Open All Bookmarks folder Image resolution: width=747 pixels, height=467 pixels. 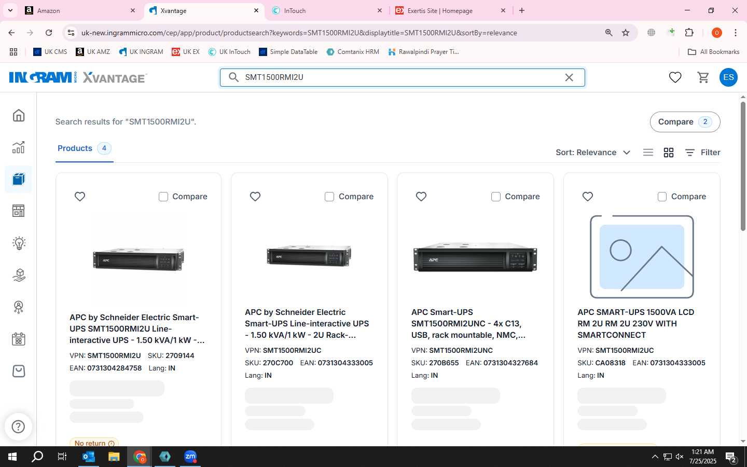[x=713, y=52]
